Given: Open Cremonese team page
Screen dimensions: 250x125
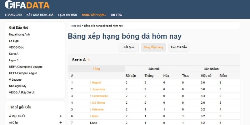Looking at the screenshot, I should [100, 96].
